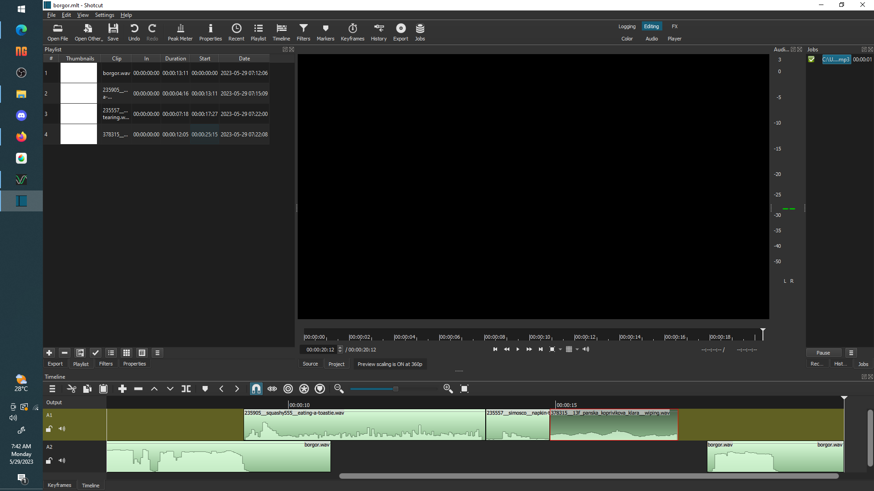Select the Keyframes bottom tab

[x=60, y=485]
